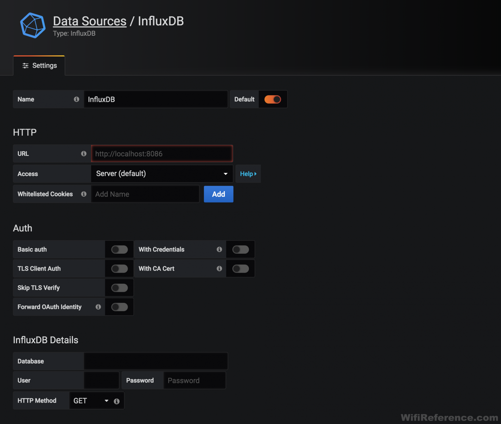501x424 pixels.
Task: Open the Data Sources breadcrumb link
Action: pos(90,21)
